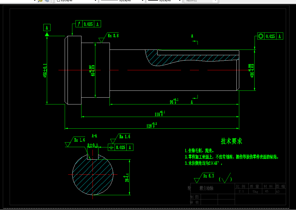Select the Ra 6.3 general roughness text
The height and width of the screenshot is (210, 296).
pyautogui.click(x=209, y=176)
